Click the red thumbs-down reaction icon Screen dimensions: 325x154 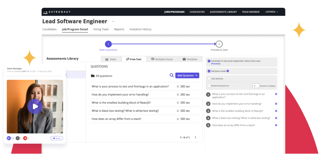click(25, 138)
